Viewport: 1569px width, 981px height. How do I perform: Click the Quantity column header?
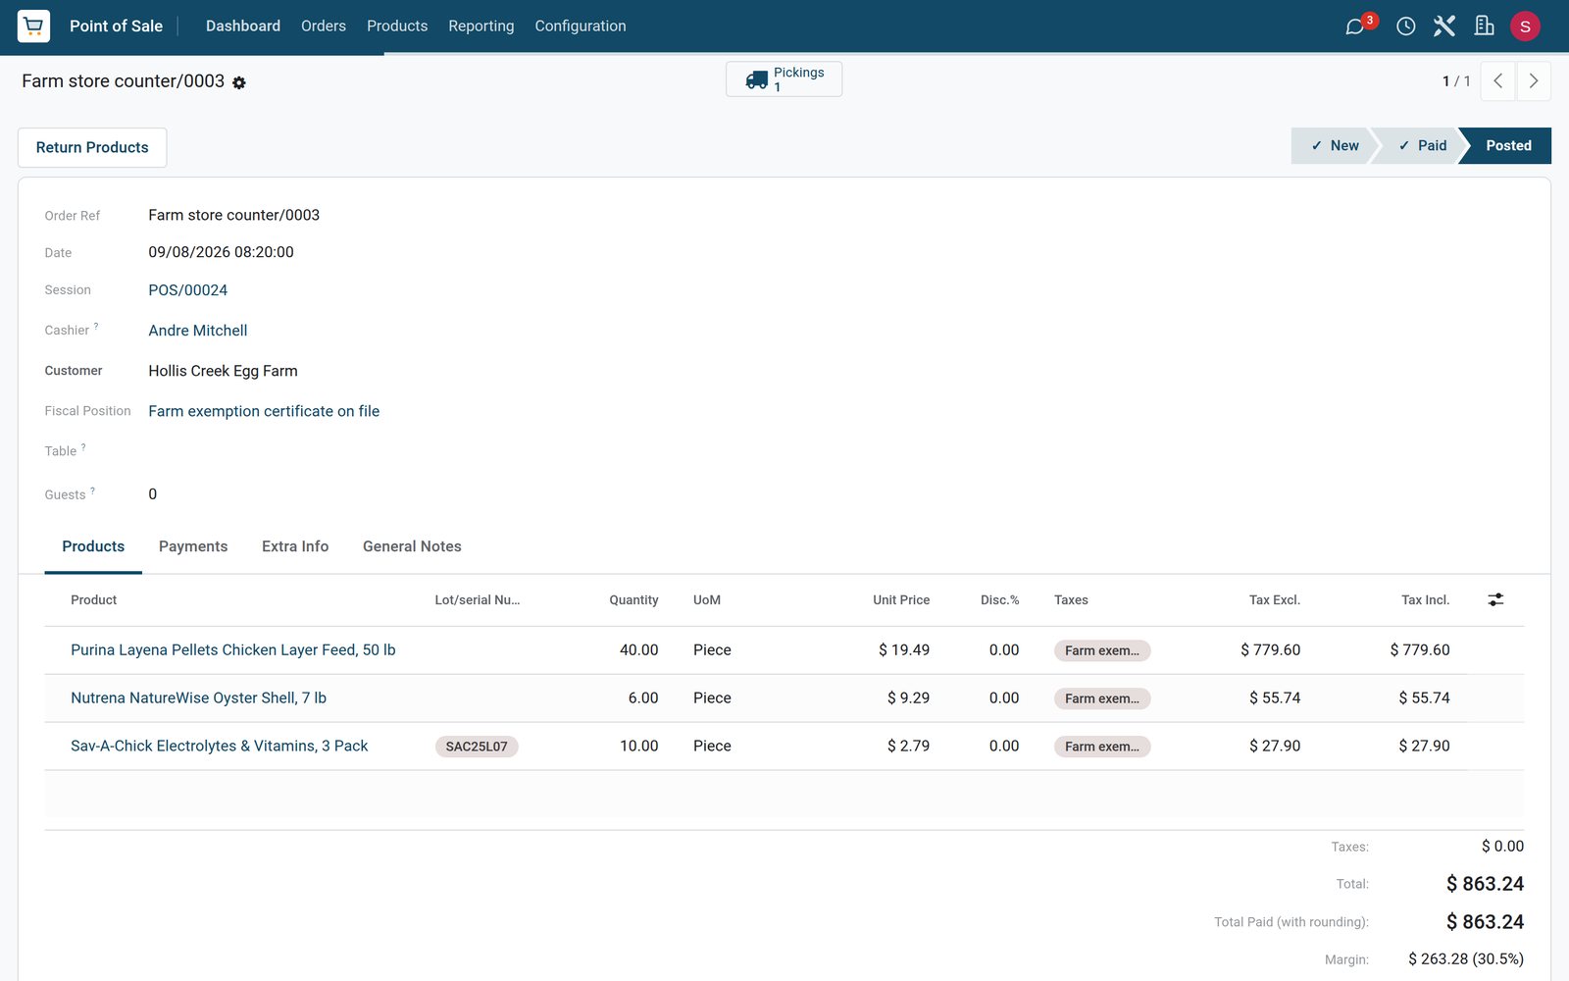coord(633,600)
